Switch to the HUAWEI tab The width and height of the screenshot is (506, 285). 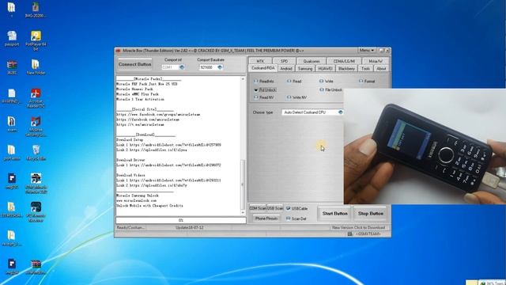(x=325, y=69)
